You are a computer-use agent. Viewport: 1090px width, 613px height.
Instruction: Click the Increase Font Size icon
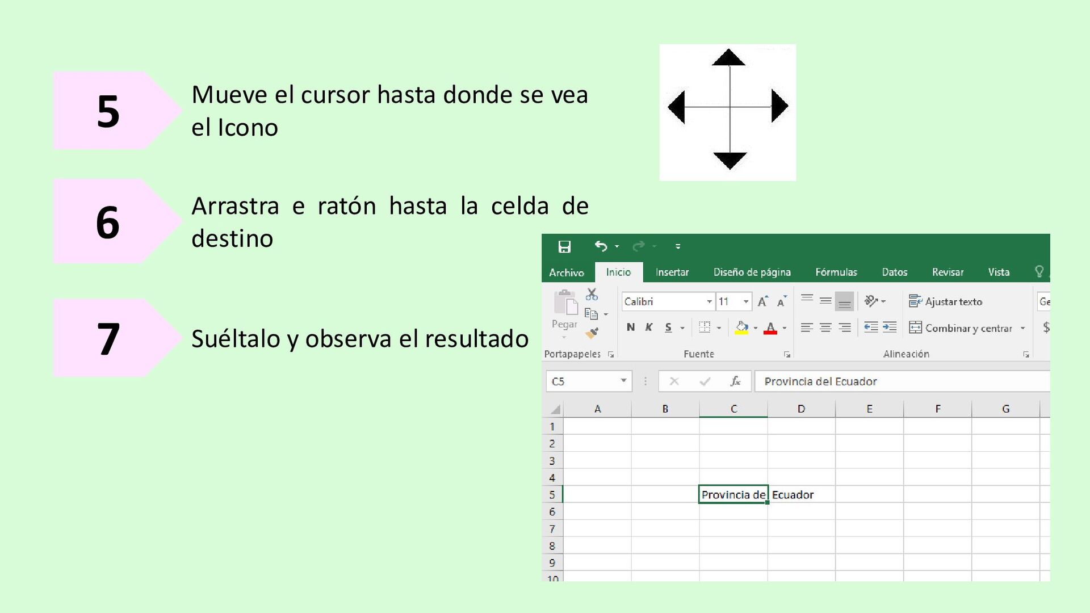pyautogui.click(x=762, y=301)
